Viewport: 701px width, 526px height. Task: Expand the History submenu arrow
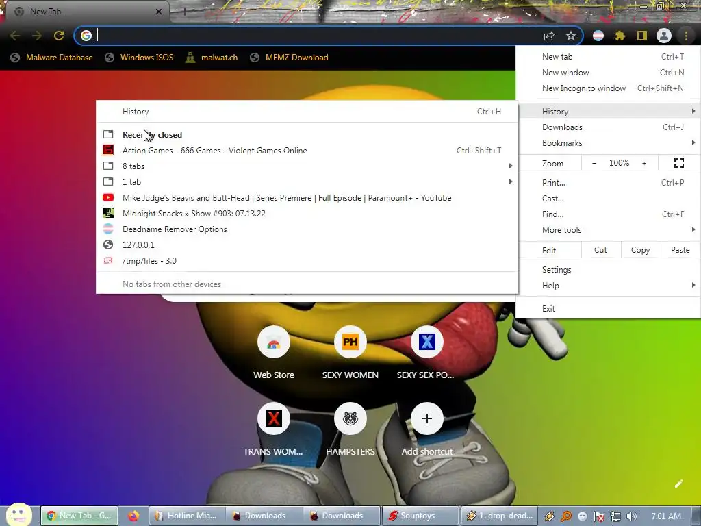(x=693, y=111)
